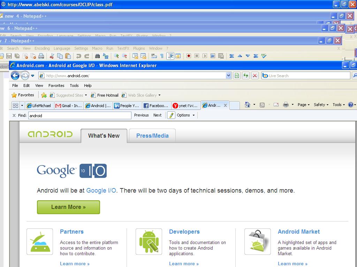The height and width of the screenshot is (267, 357).
Task: Click Print icon in Notepad++ toolbar
Action: [41, 56]
